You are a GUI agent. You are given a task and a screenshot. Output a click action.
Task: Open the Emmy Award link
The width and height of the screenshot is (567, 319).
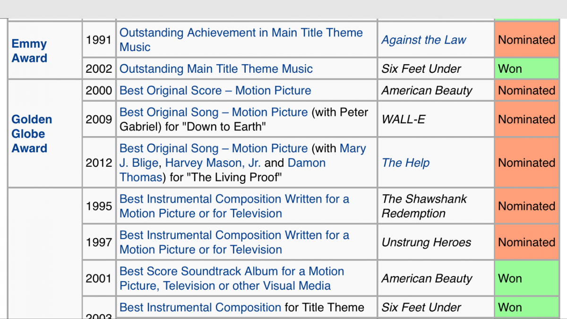pos(29,51)
